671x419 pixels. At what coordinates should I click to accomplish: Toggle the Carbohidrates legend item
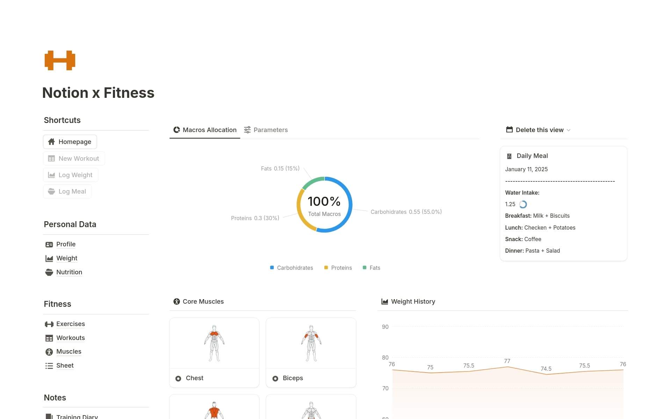pyautogui.click(x=291, y=268)
